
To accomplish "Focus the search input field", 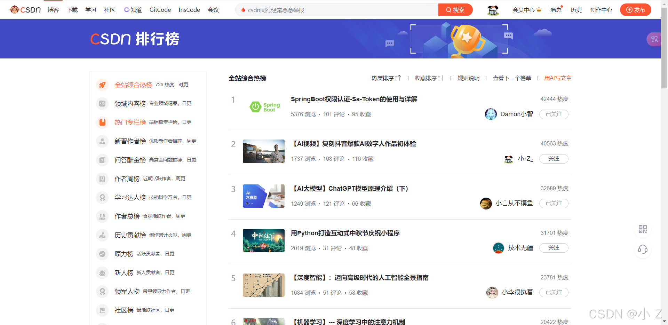I will [x=337, y=10].
